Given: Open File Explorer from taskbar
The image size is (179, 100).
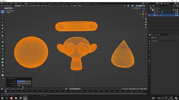Looking at the screenshot, I should 16,98.
